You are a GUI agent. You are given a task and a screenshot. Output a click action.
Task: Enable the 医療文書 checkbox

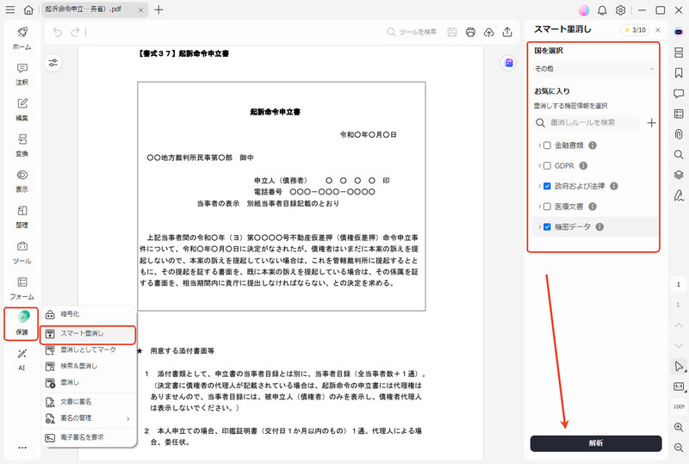click(547, 207)
